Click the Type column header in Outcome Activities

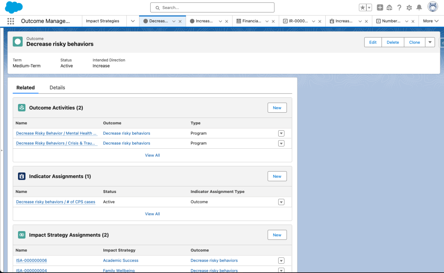[x=196, y=123]
